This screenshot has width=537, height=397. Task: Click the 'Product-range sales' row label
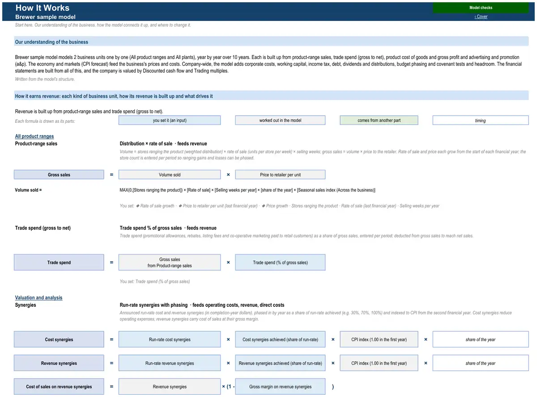coord(36,143)
